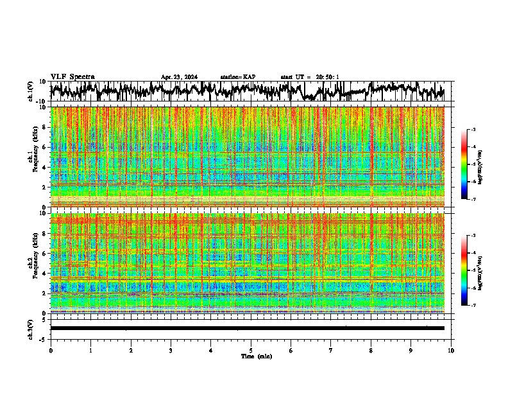Viewport: 508px width, 393px height.
Task: Click the "8" kHz tick on the ch.2 spectrogram
Action: (x=45, y=234)
